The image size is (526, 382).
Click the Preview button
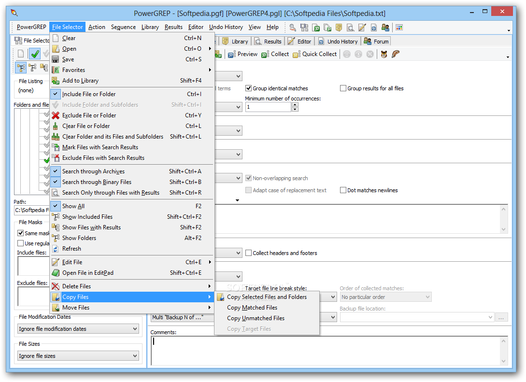[243, 54]
